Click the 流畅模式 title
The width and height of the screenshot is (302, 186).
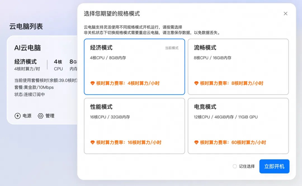coord(205,48)
